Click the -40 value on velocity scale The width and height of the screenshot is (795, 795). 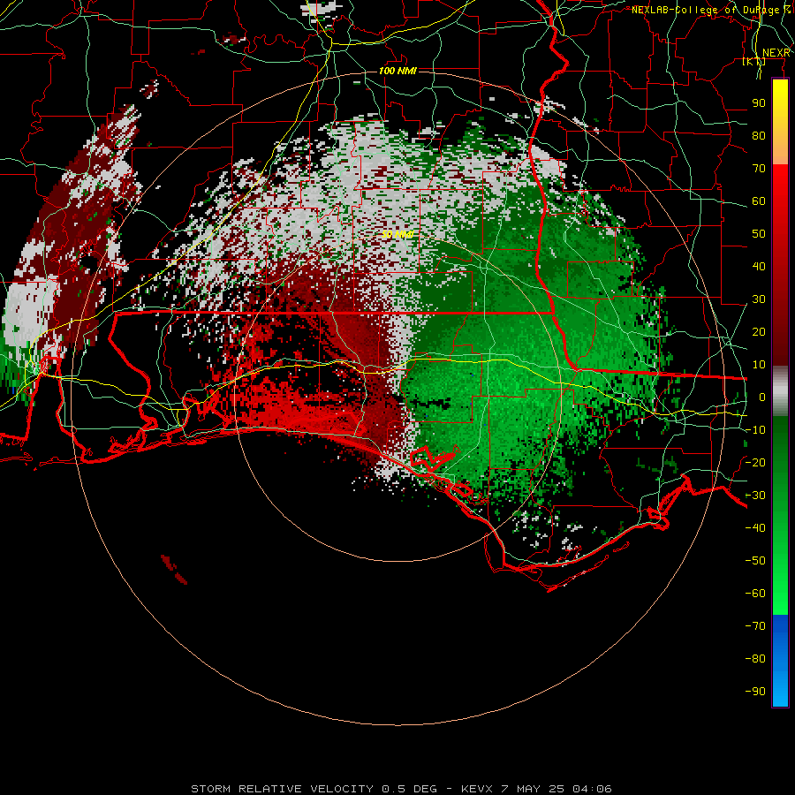(755, 528)
